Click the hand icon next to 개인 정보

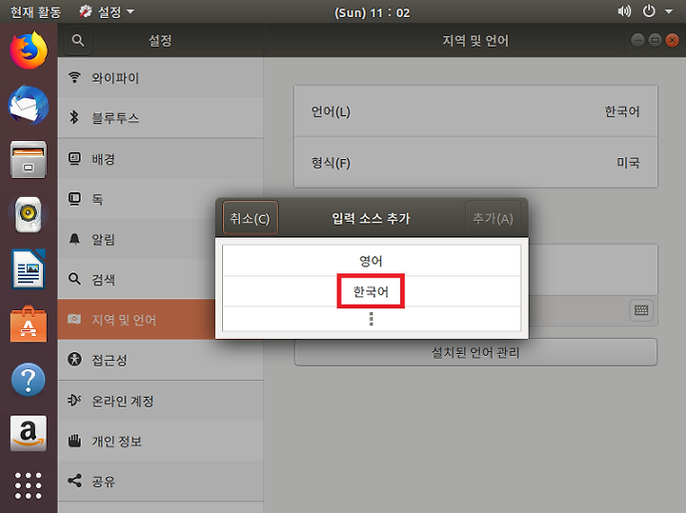coord(75,441)
